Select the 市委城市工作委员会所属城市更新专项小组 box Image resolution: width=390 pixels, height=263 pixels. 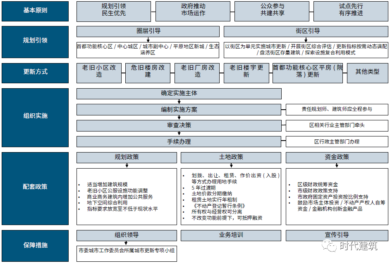127,254
